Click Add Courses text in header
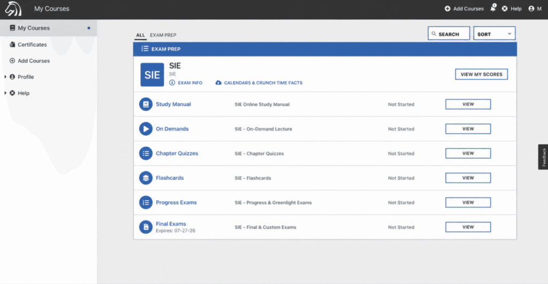The width and height of the screenshot is (548, 284). (x=468, y=9)
